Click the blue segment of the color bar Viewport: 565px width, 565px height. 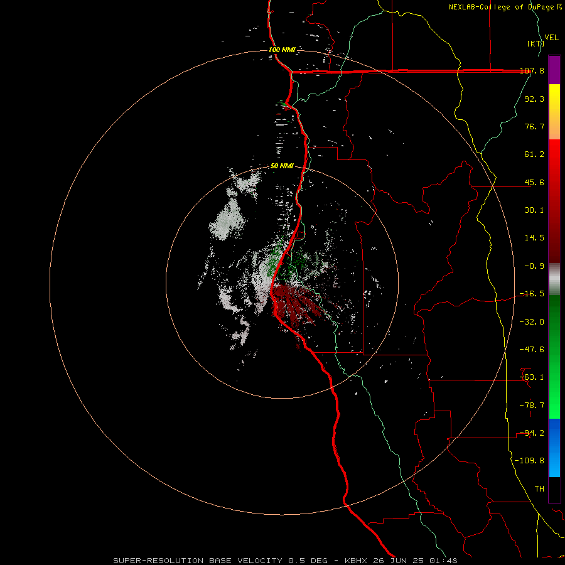[554, 448]
